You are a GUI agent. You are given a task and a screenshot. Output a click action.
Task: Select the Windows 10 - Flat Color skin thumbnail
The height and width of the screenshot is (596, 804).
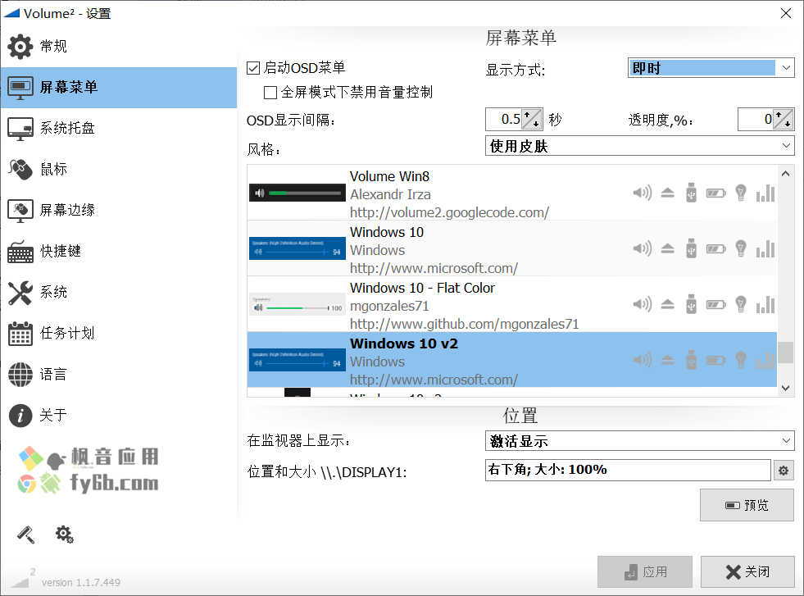pyautogui.click(x=298, y=304)
